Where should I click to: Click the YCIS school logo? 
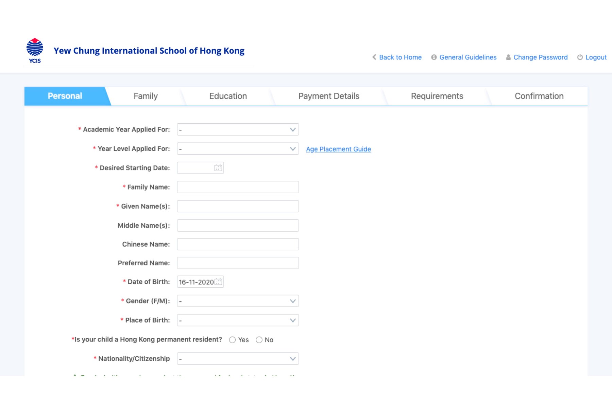click(35, 51)
